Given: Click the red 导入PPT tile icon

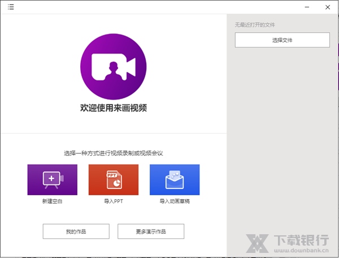Looking at the screenshot, I should (x=113, y=179).
